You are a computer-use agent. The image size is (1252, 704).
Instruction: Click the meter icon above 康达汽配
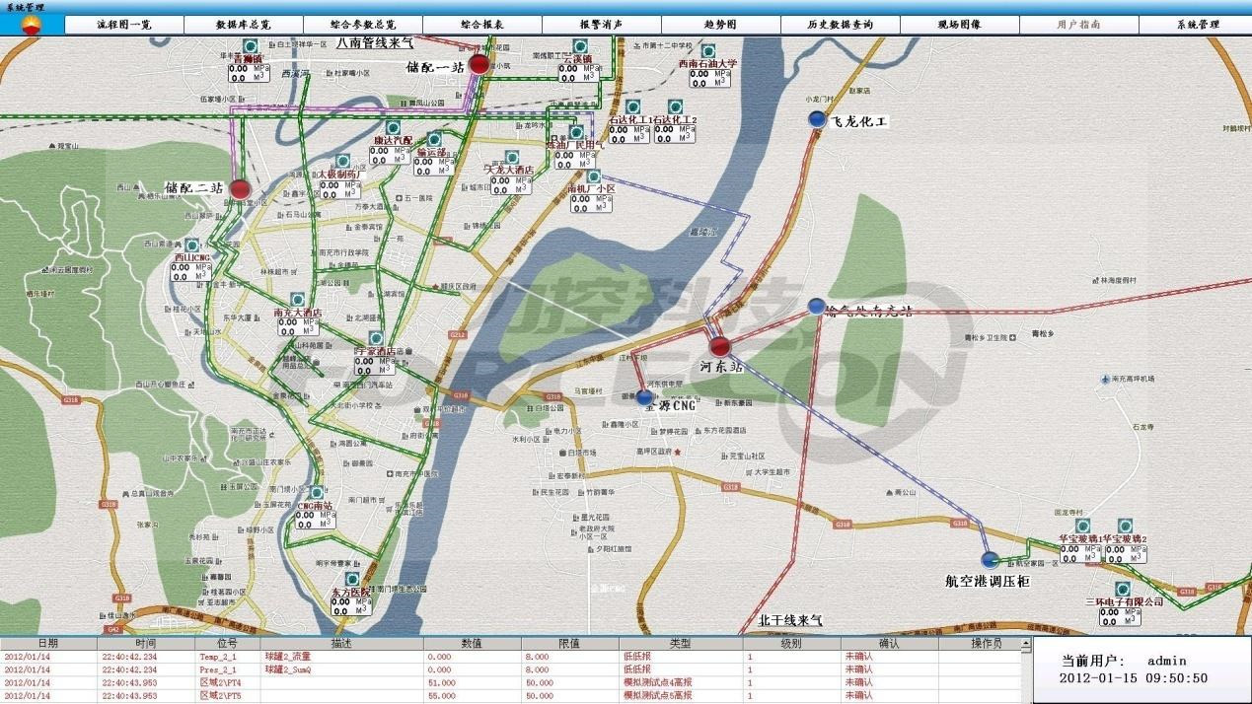point(393,127)
